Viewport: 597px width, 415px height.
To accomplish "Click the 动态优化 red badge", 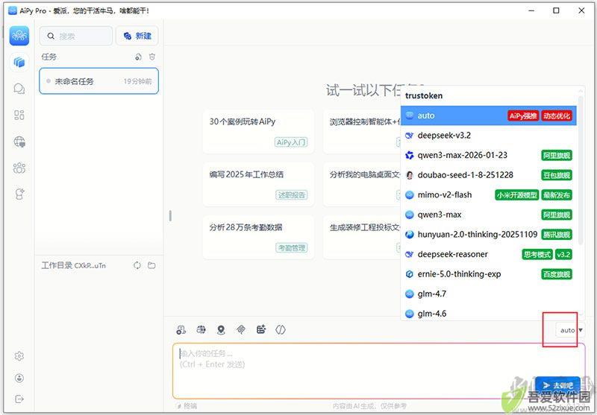I will 557,116.
